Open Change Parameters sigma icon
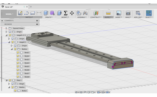 [66, 13]
